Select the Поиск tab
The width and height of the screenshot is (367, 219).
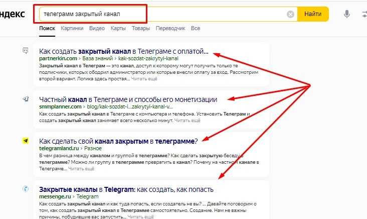click(x=47, y=28)
